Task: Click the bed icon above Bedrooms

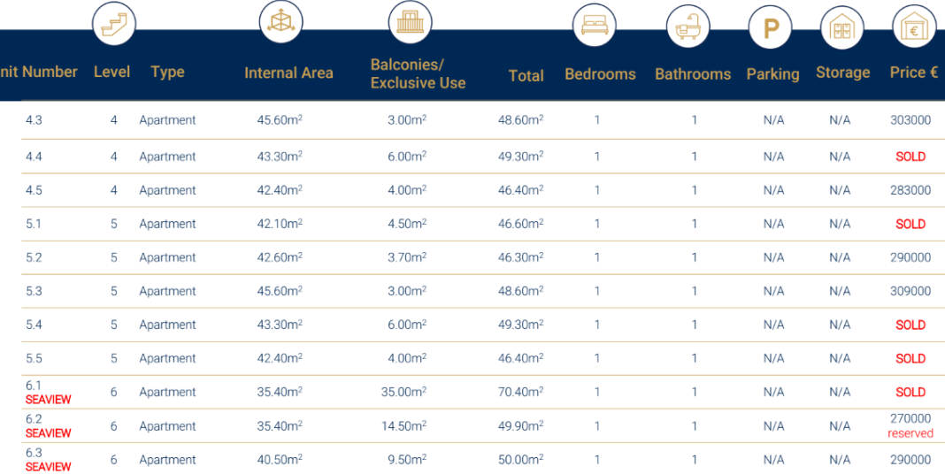Action: coord(594,26)
